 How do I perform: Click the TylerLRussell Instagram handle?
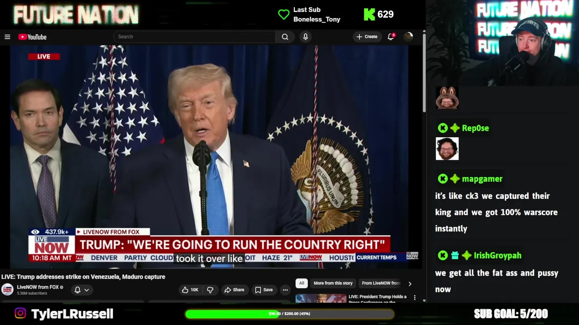click(72, 314)
